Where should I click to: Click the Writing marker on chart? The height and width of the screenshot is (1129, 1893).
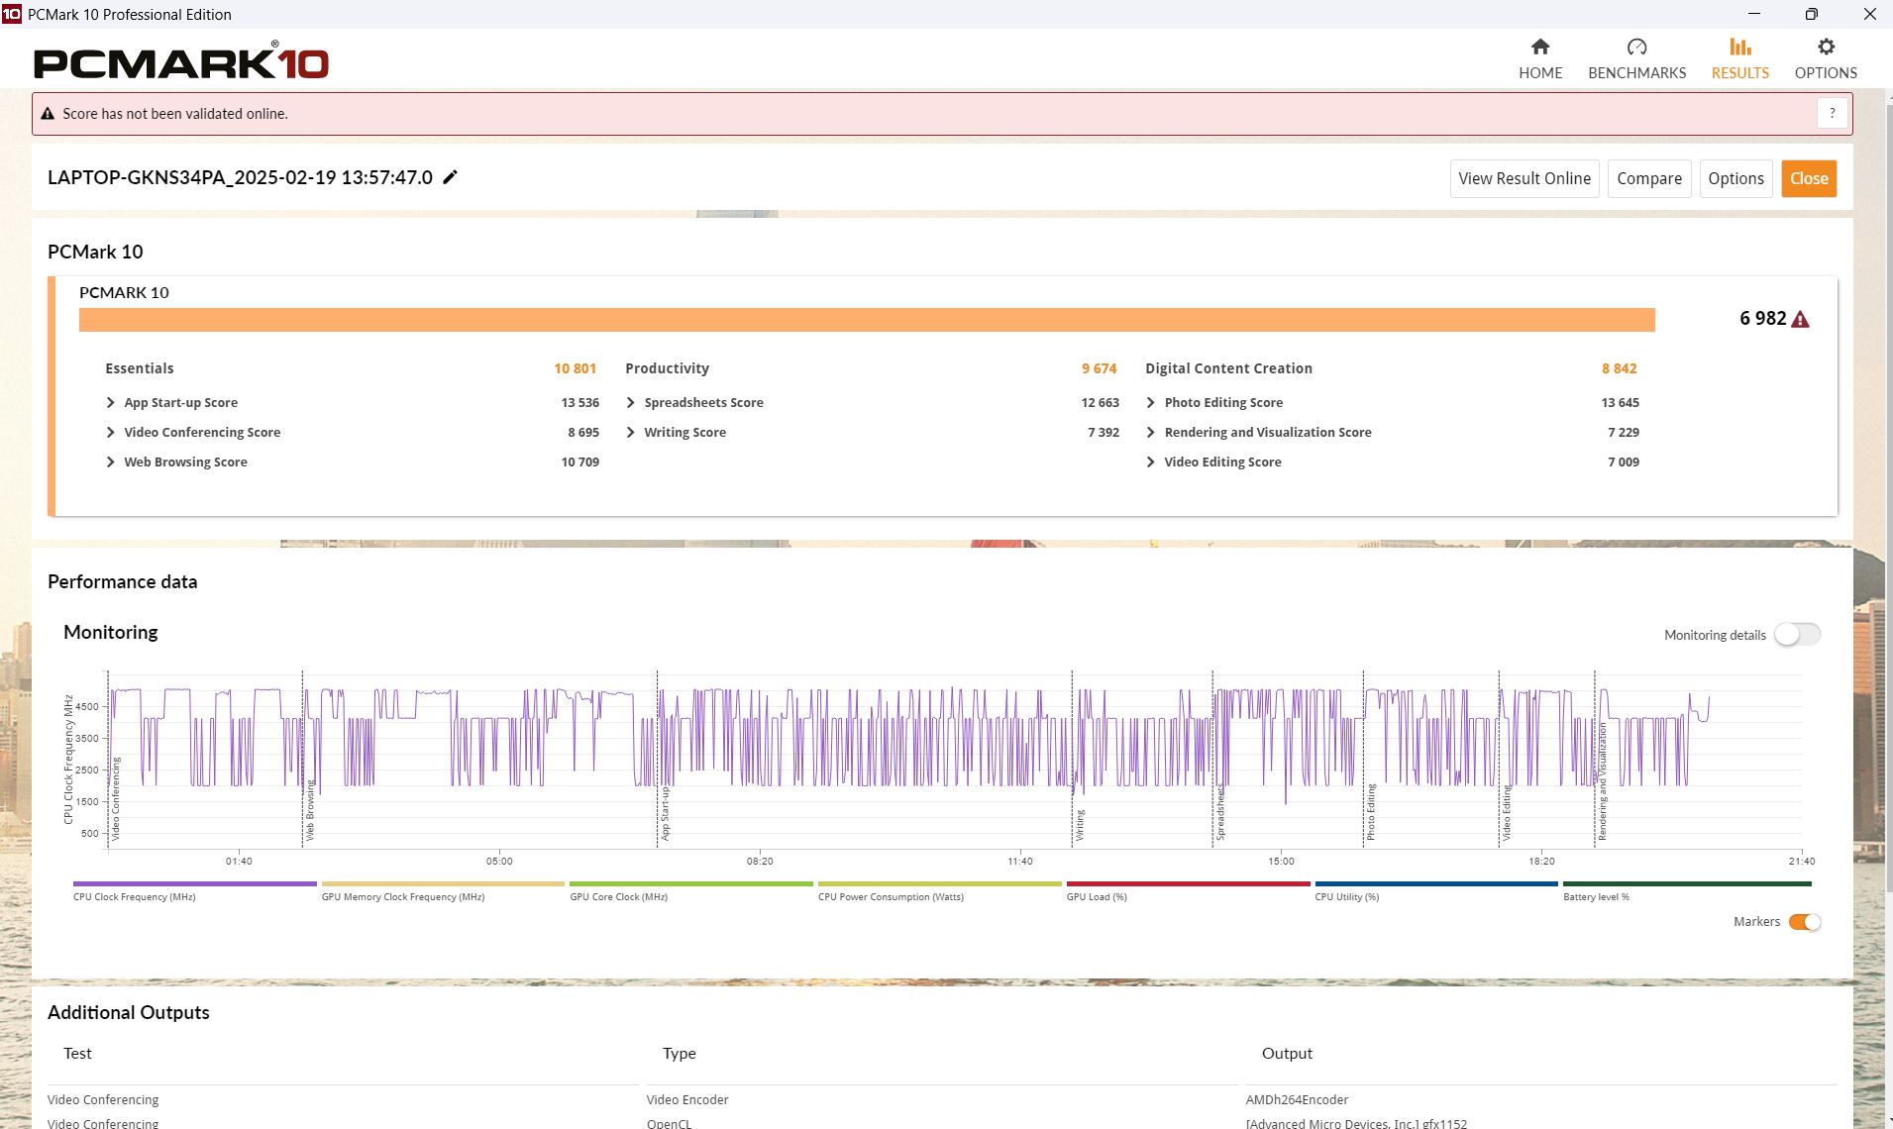(1080, 825)
